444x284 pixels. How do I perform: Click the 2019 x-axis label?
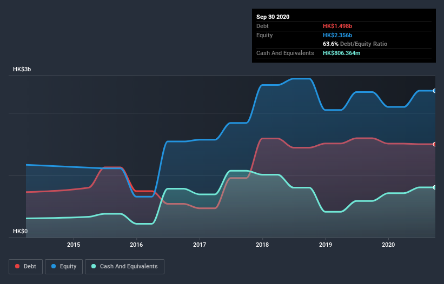coord(326,245)
